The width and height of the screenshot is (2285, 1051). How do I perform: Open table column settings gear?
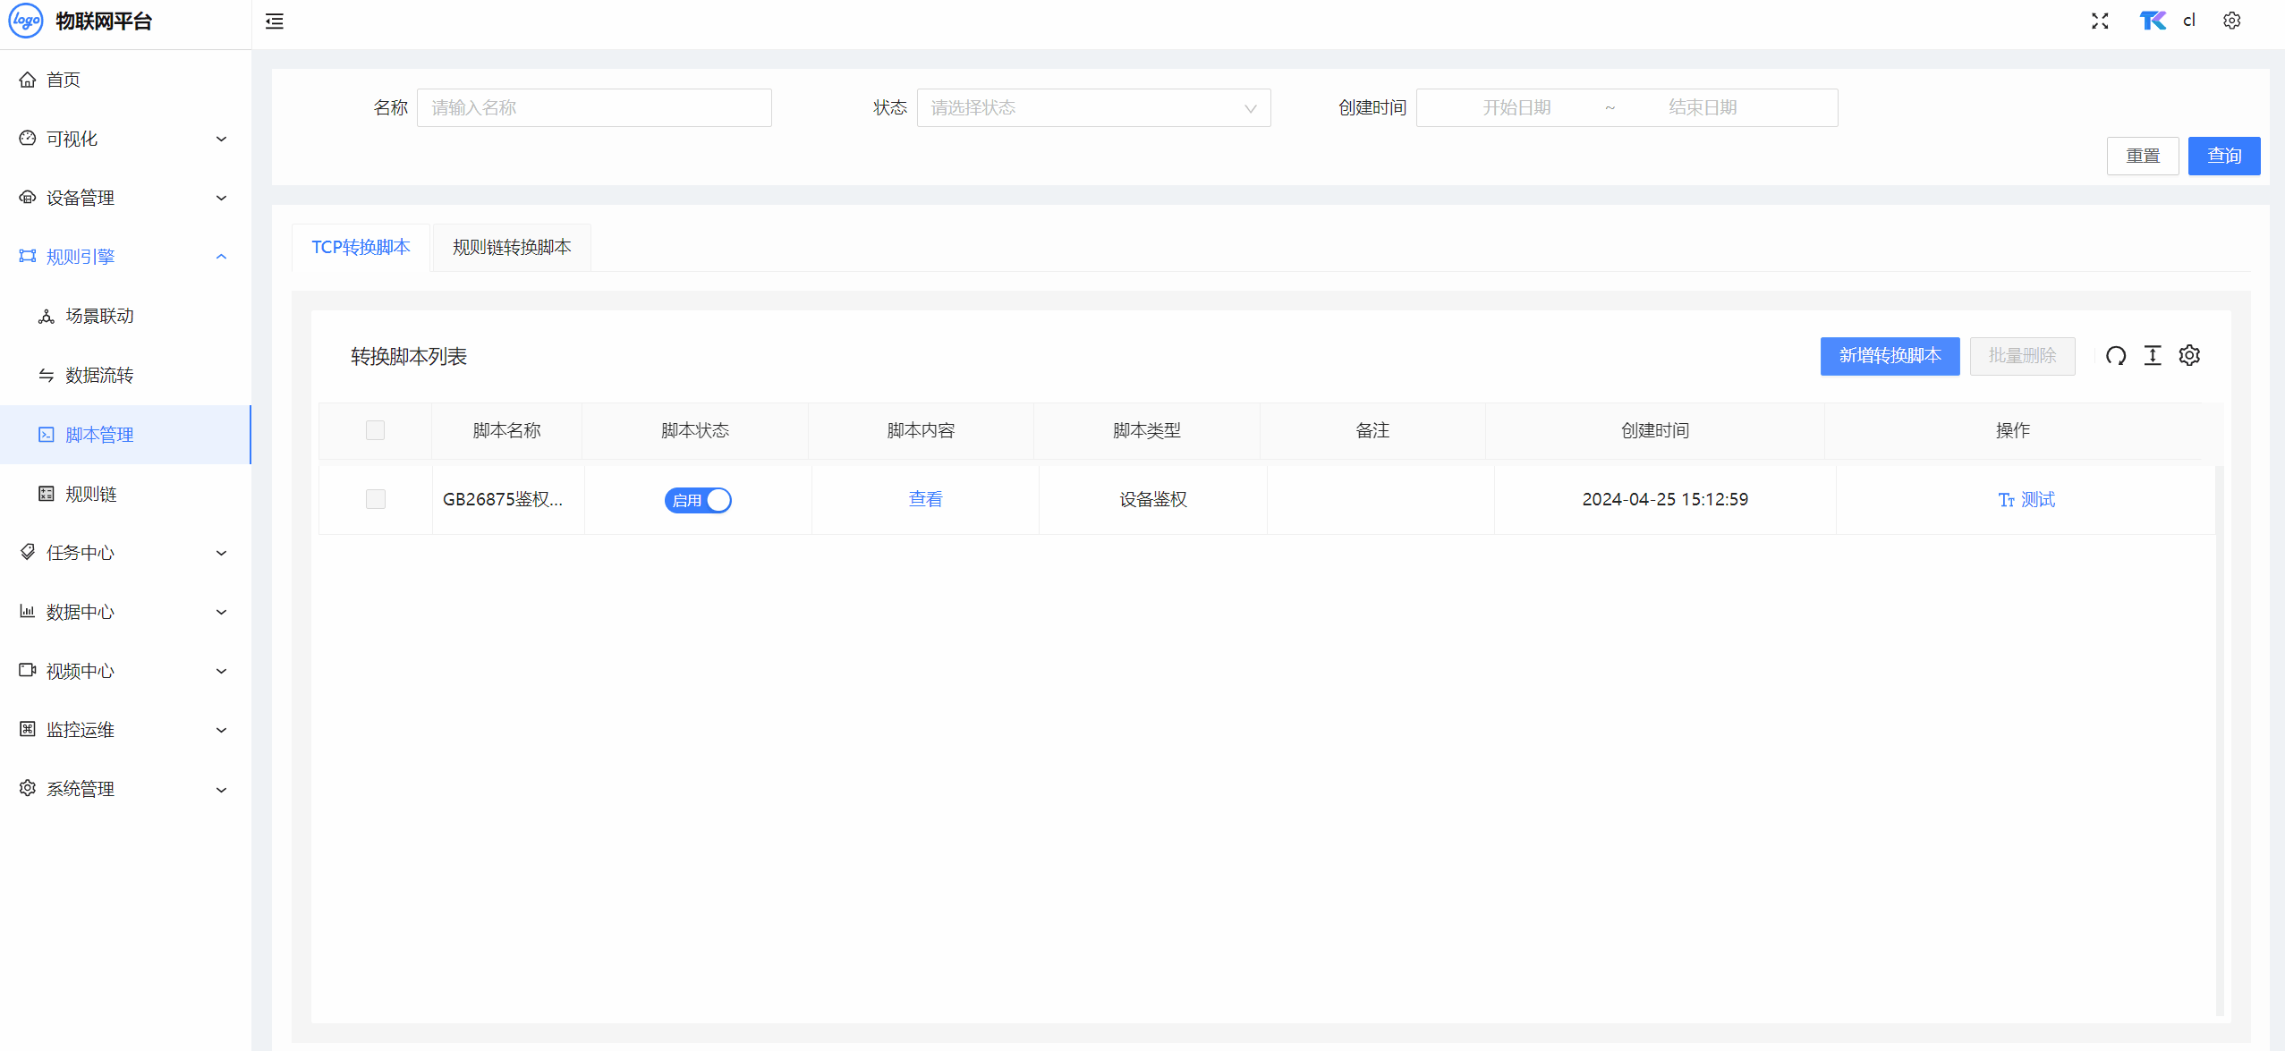click(x=2189, y=356)
